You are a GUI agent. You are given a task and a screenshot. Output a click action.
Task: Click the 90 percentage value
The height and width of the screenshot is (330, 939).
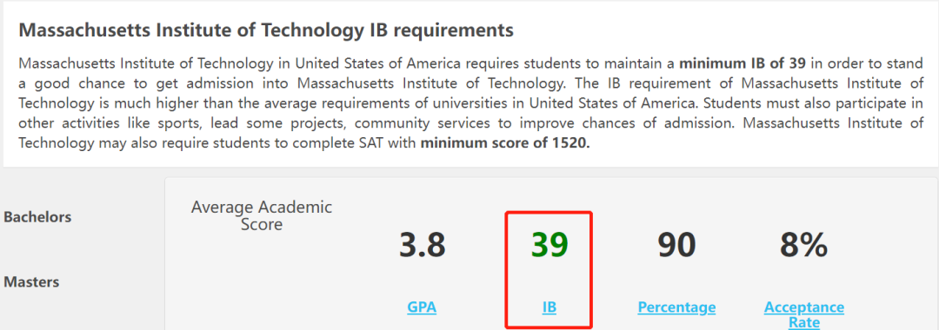pos(676,246)
